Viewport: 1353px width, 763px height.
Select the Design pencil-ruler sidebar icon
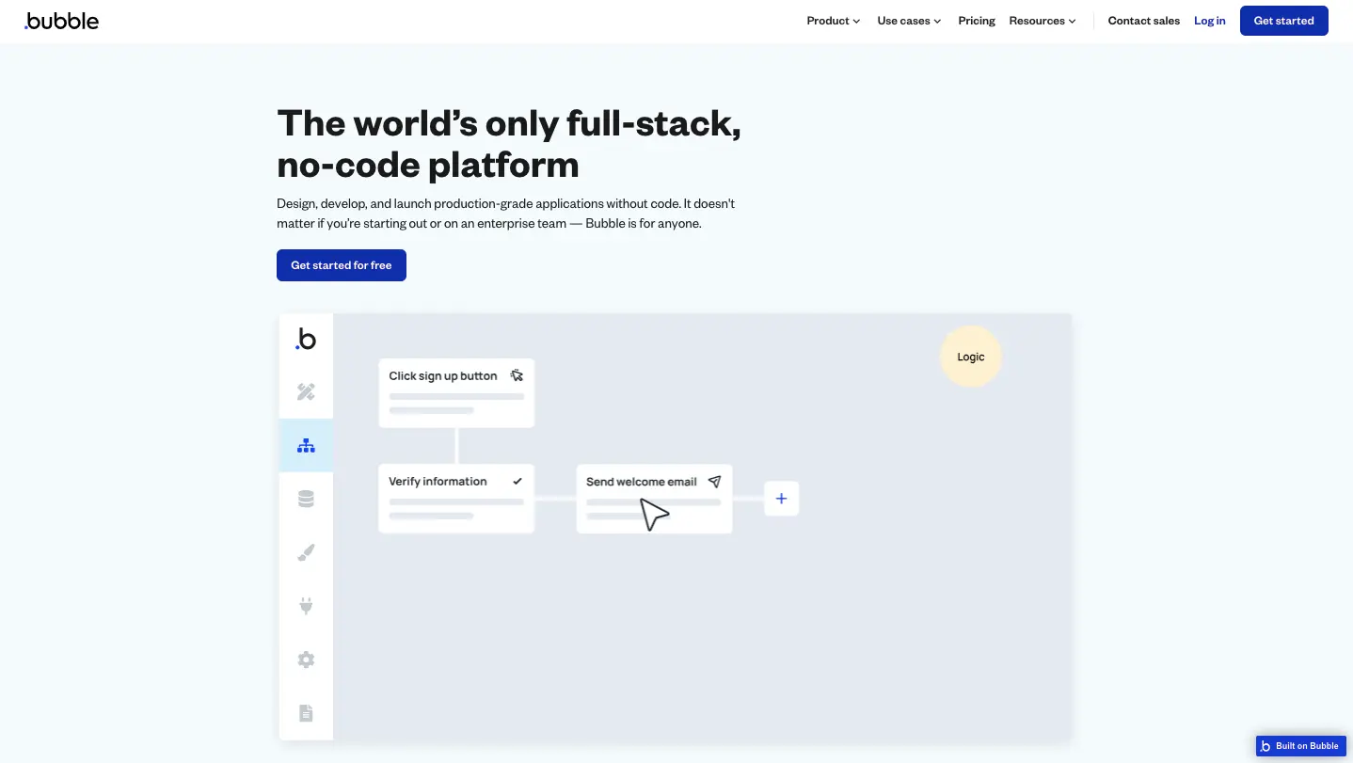point(306,391)
